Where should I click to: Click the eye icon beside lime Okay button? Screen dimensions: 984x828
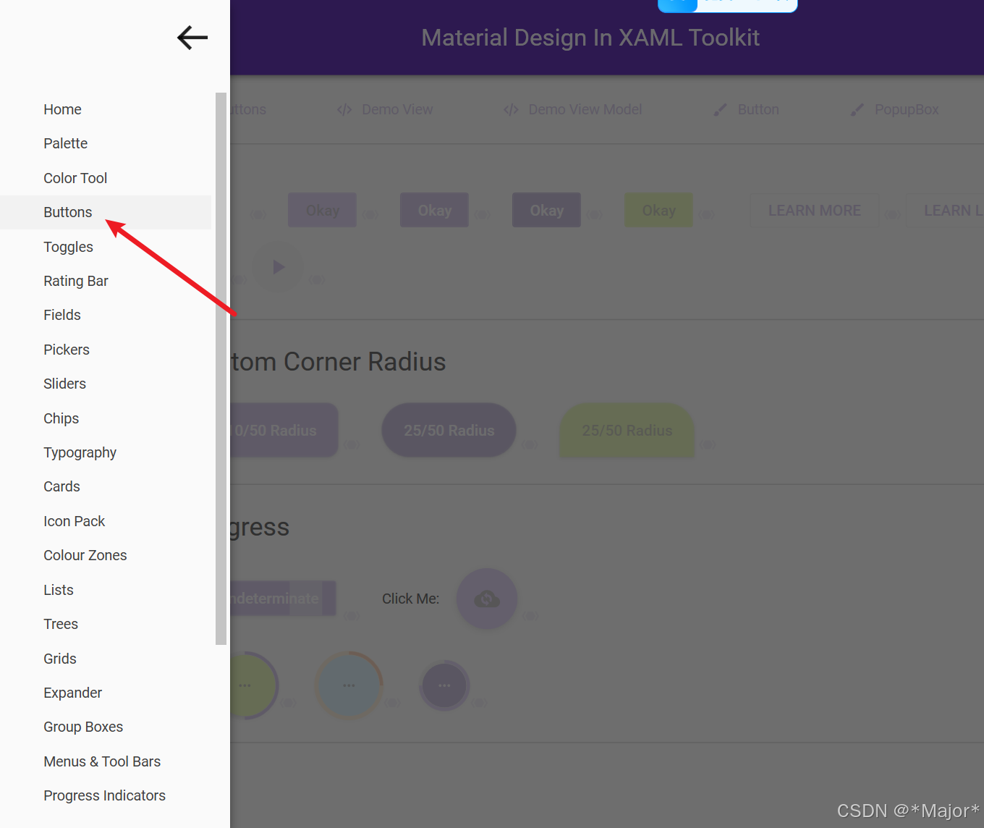(706, 214)
